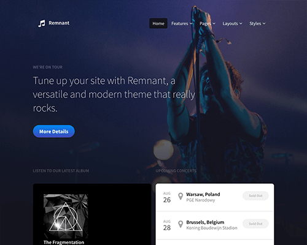Click the Brussels location pin icon
The height and width of the screenshot is (245, 307).
[181, 224]
